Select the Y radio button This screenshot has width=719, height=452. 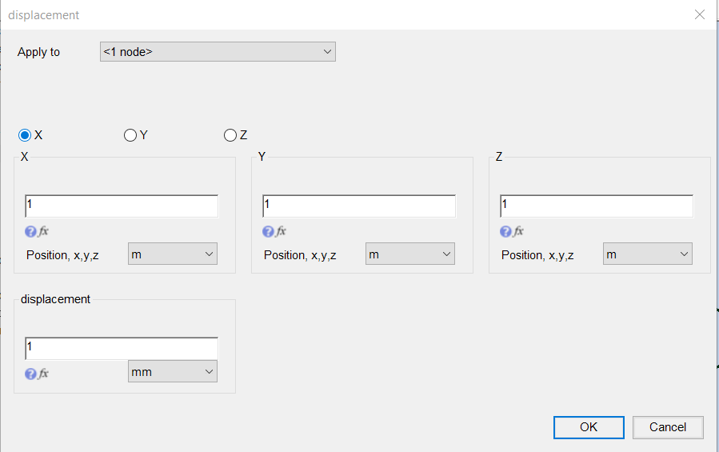(x=130, y=135)
